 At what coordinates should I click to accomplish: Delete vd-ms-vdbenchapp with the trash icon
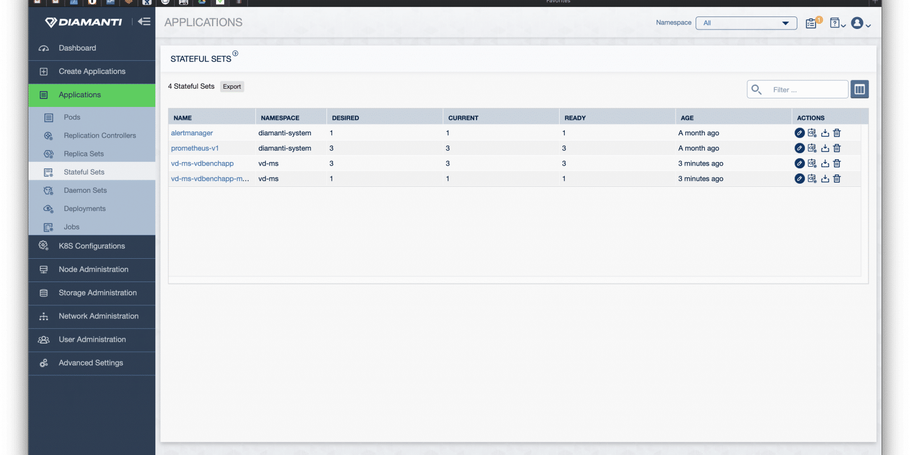[x=837, y=163]
